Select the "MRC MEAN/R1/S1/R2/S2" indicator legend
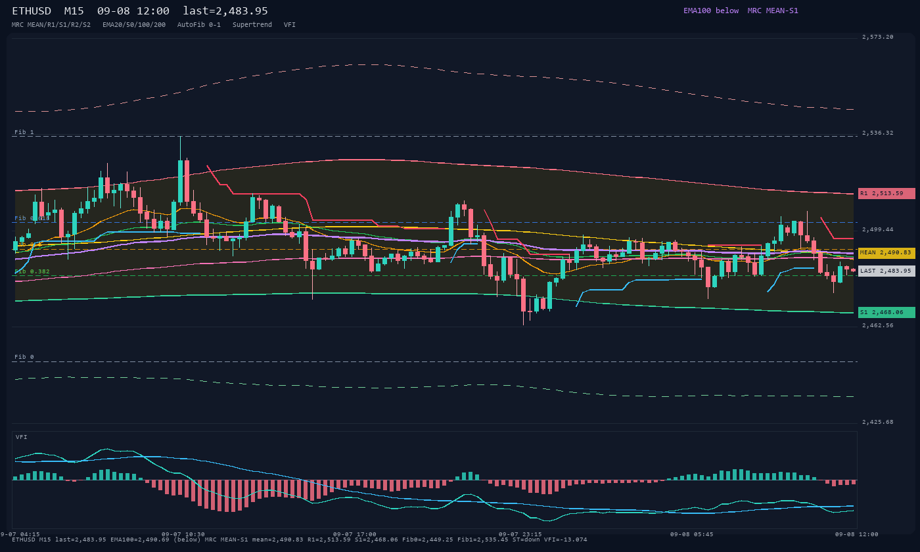 [x=51, y=25]
